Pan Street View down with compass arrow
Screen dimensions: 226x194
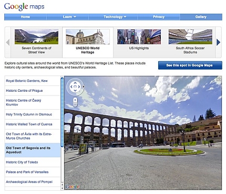pyautogui.click(x=75, y=90)
